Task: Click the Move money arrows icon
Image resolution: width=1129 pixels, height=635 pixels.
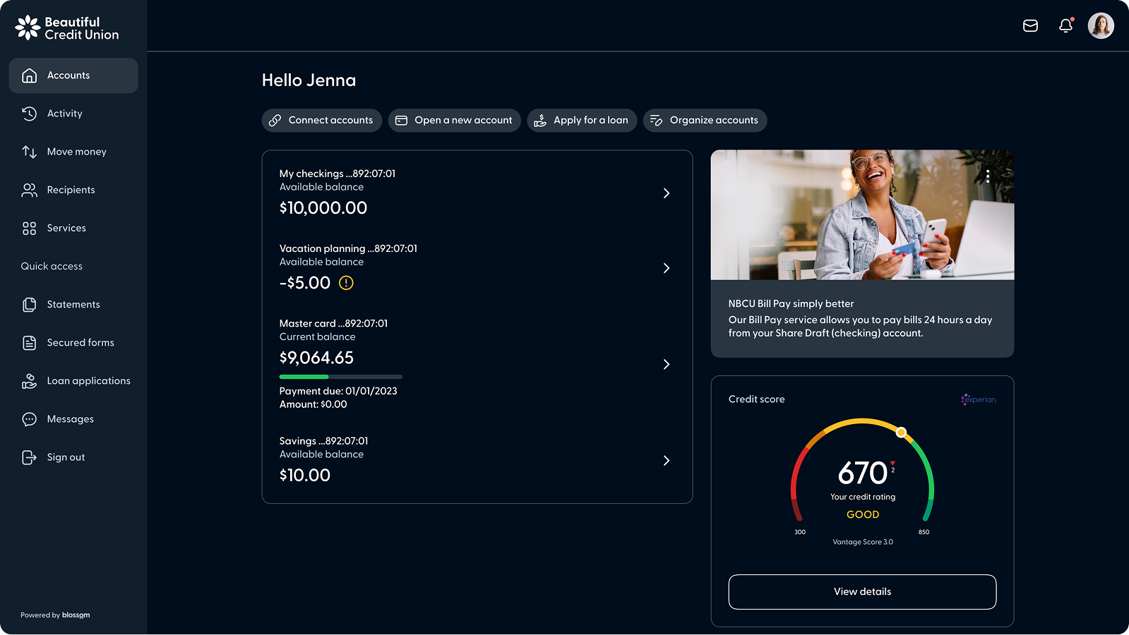Action: (29, 152)
